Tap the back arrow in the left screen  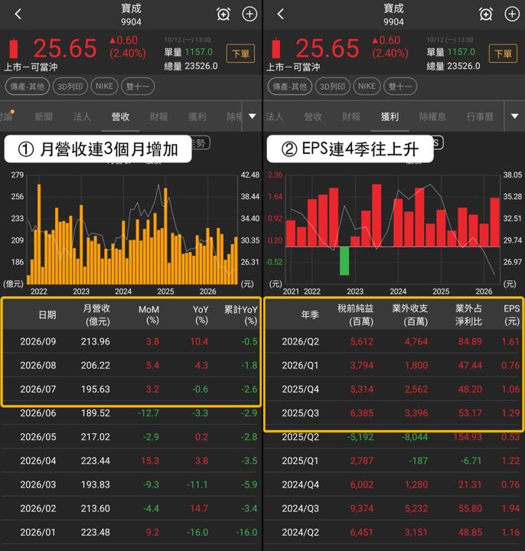[18, 14]
